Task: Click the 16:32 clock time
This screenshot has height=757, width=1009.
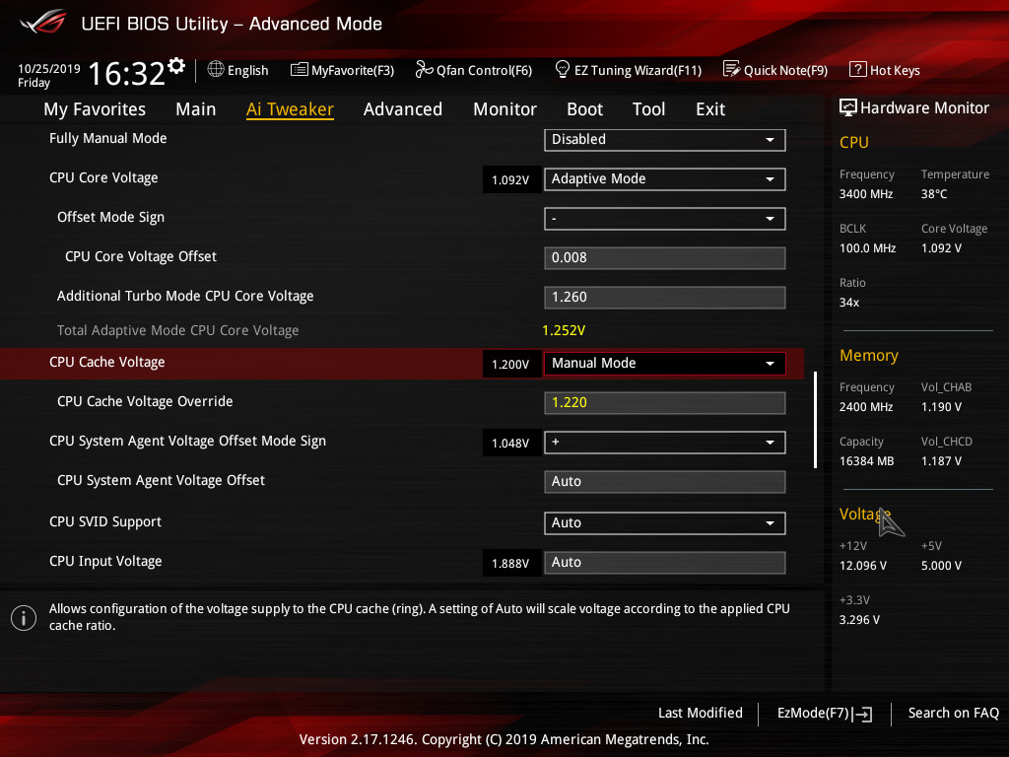Action: (127, 73)
